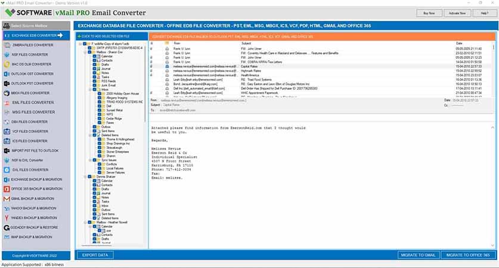Click the Mac OS OLM Converter icon
The height and width of the screenshot is (268, 499).
click(x=7, y=64)
